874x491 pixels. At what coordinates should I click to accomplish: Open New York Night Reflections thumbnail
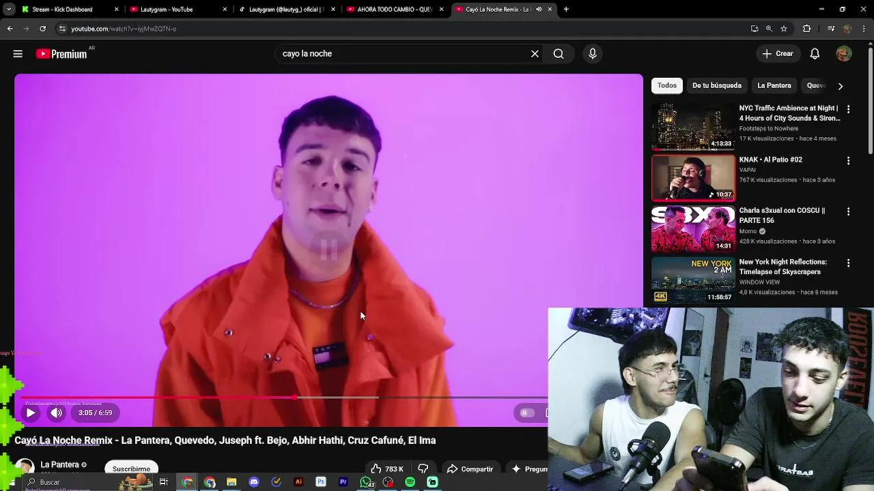pos(693,280)
